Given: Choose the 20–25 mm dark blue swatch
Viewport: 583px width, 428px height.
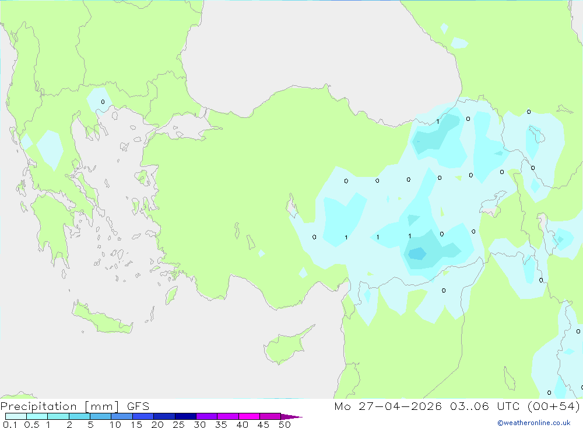Looking at the screenshot, I should (x=164, y=416).
